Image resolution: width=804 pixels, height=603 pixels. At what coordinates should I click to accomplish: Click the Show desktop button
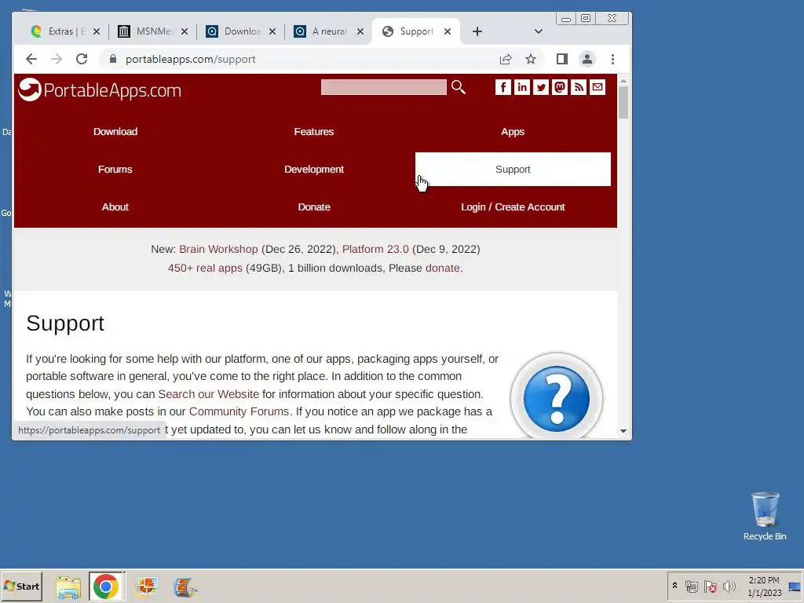795,587
